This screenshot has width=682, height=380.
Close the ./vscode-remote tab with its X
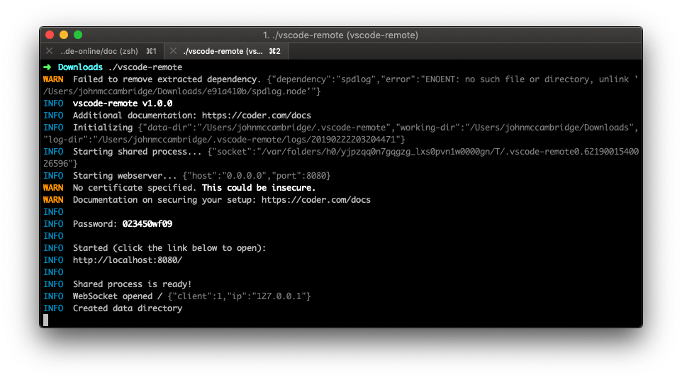(172, 51)
